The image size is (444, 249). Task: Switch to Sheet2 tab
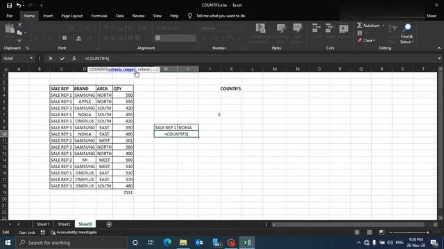pos(64,224)
